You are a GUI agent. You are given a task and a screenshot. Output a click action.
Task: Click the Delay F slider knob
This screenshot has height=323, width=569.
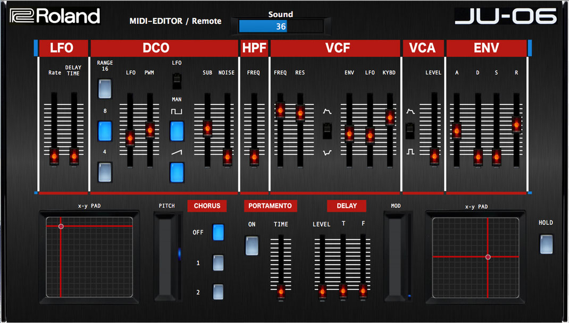click(x=363, y=292)
